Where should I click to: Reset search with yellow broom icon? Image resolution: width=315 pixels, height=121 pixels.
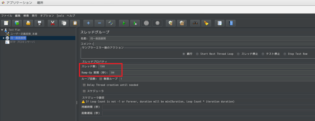click(206, 23)
